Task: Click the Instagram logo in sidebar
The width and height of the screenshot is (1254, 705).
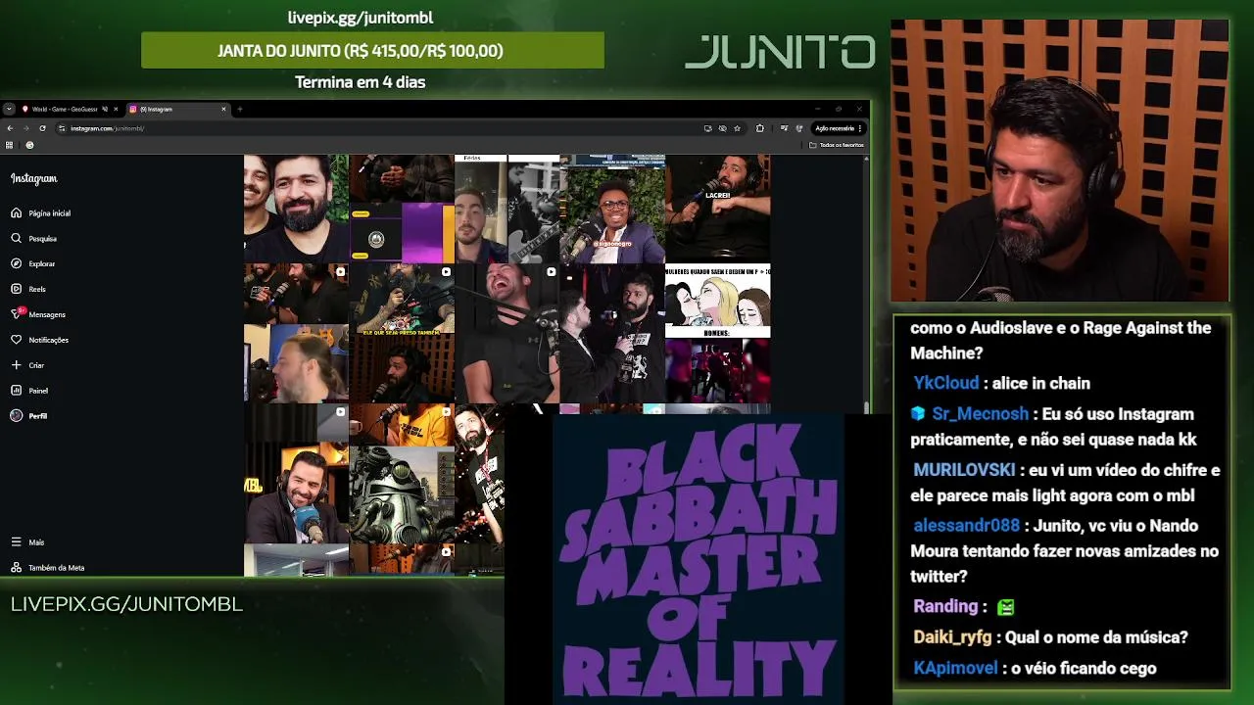Action: 34,178
